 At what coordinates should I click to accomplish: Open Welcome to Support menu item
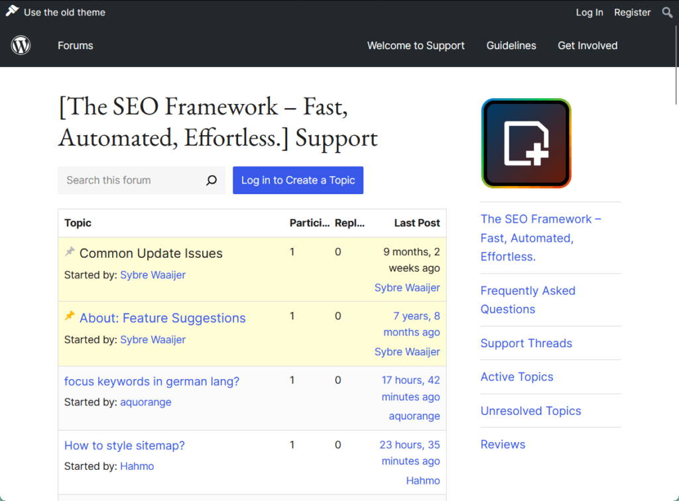(x=416, y=46)
